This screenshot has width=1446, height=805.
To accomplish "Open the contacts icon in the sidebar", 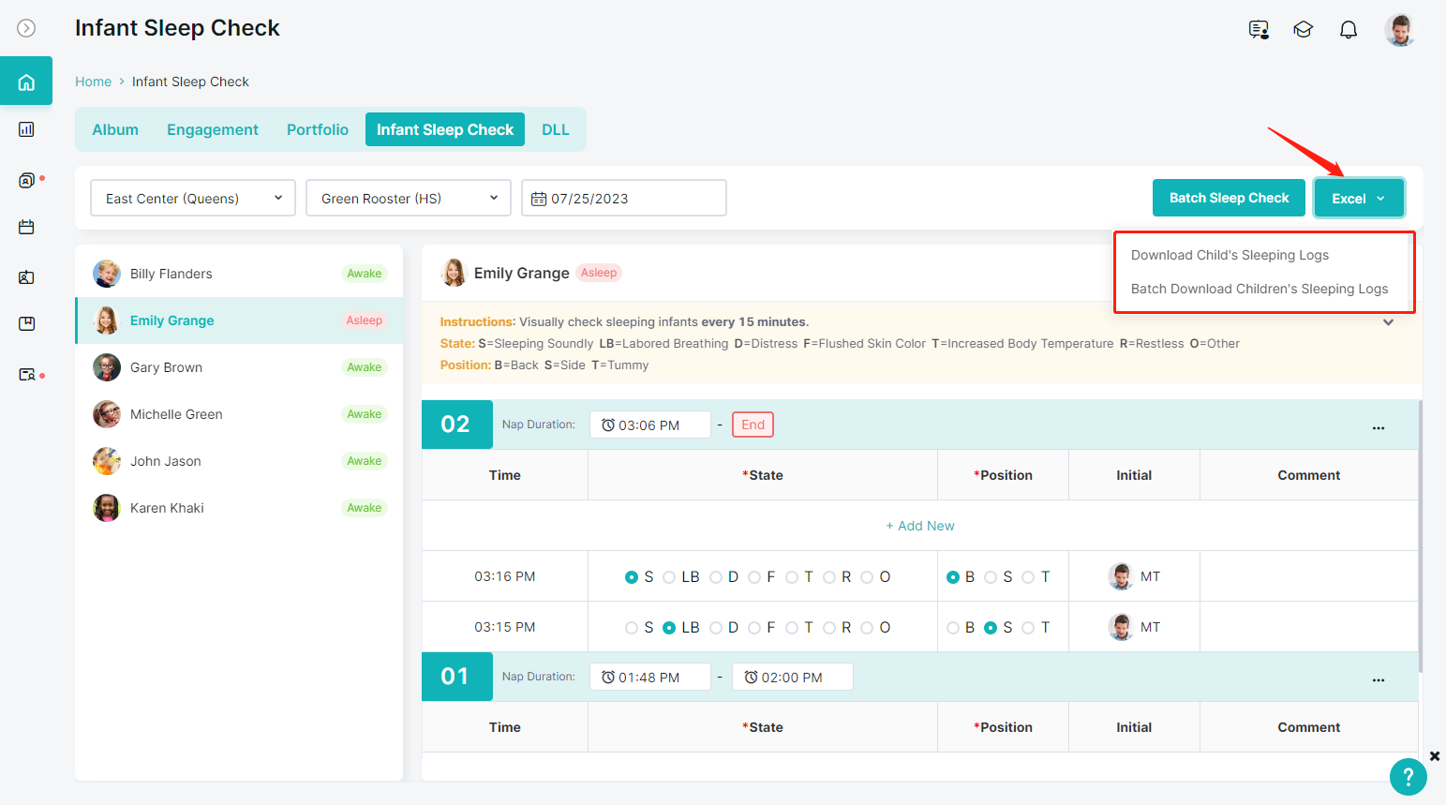I will tap(26, 277).
